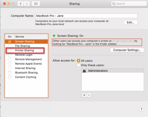
Task: Uncheck the Screen Sharing checkbox
Action: 10,42
